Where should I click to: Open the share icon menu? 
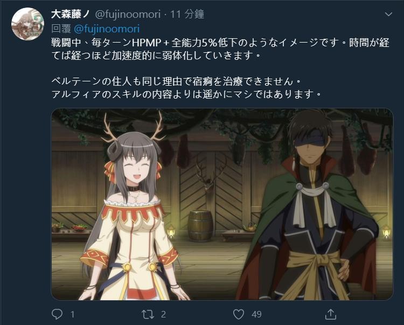click(331, 314)
